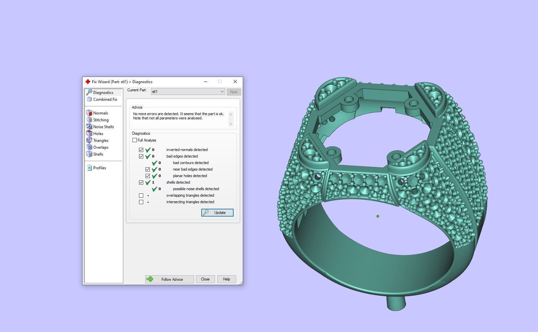The image size is (538, 332).
Task: Uncheck planar holes detected checkbox
Action: click(147, 176)
